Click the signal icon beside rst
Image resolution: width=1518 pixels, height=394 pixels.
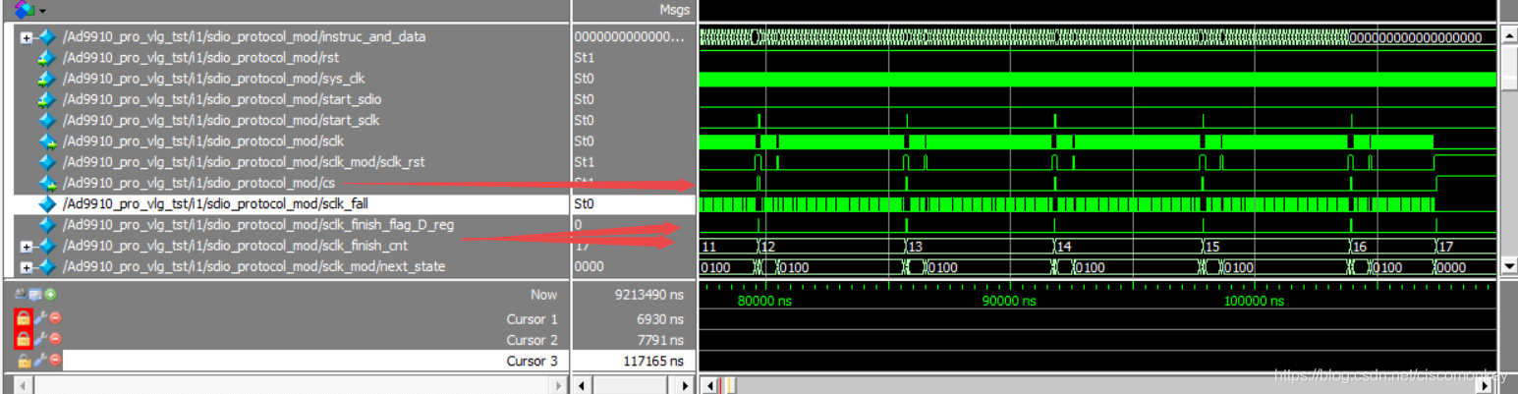[45, 58]
